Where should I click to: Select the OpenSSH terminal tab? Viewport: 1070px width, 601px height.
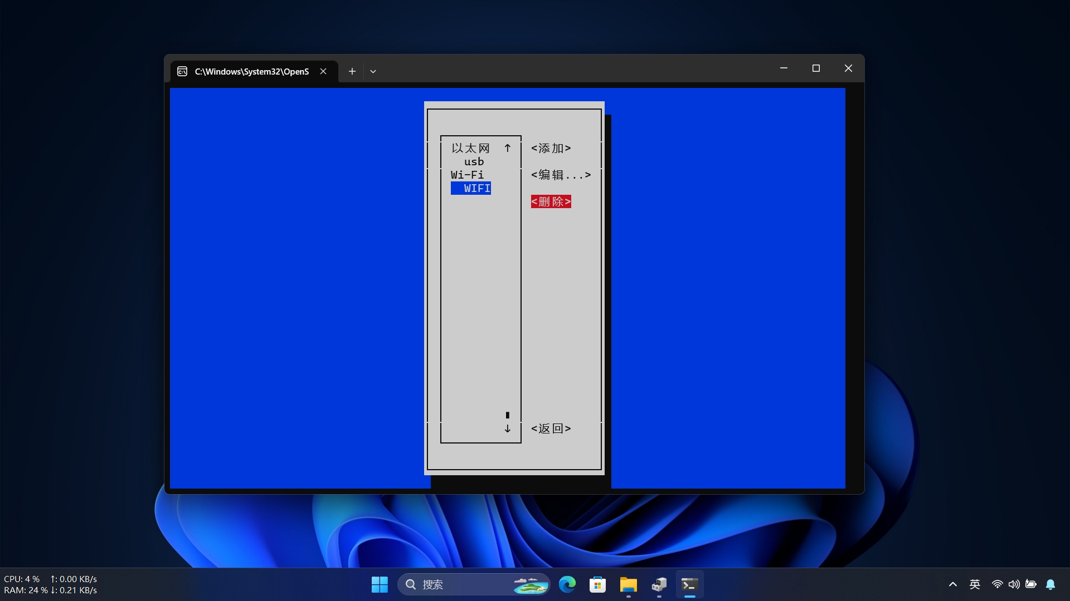(251, 71)
